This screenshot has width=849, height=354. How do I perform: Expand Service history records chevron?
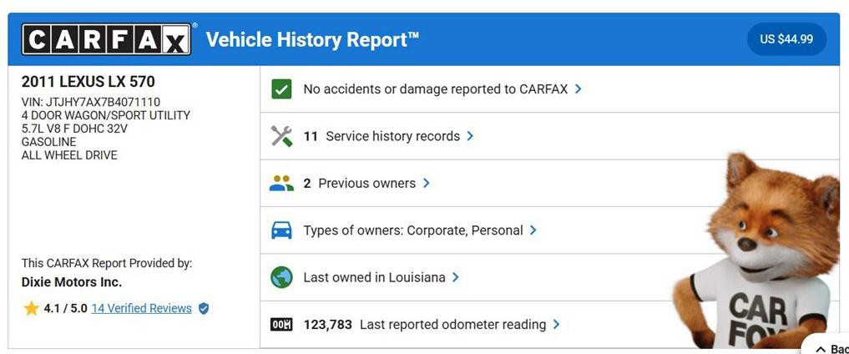pos(470,136)
